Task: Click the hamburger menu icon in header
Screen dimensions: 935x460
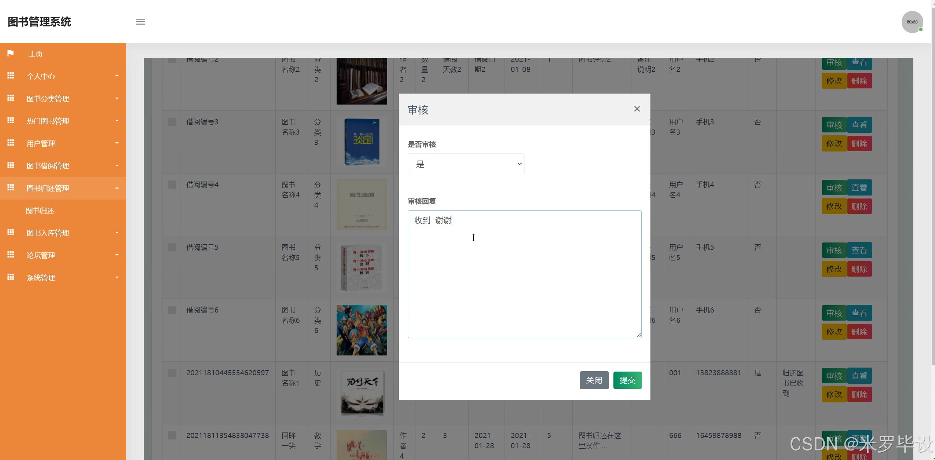Action: pos(140,22)
